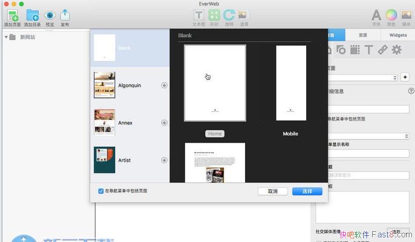This screenshot has width=415, height=242.
Task: Download the Annex theme
Action: point(164,123)
